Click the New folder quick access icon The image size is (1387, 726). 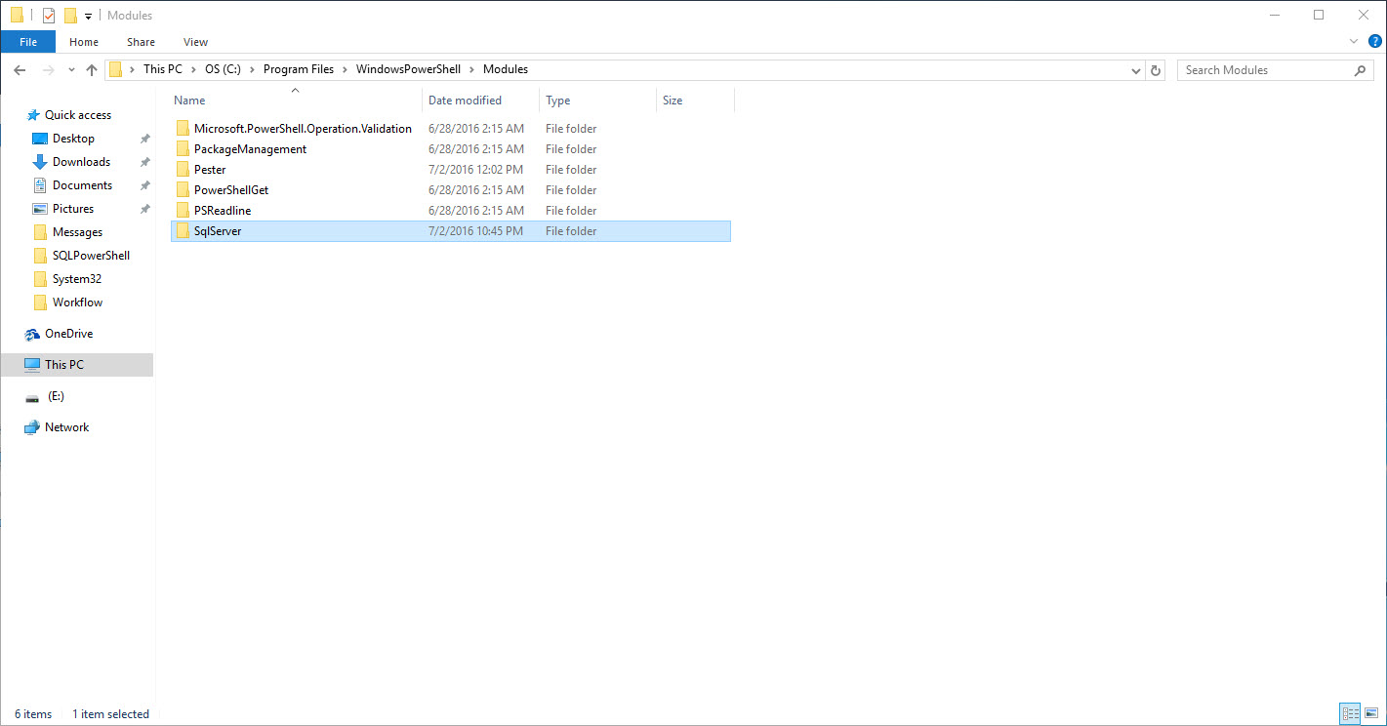coord(70,16)
